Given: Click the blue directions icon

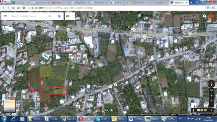Looking at the screenshot, I should tap(59, 16).
